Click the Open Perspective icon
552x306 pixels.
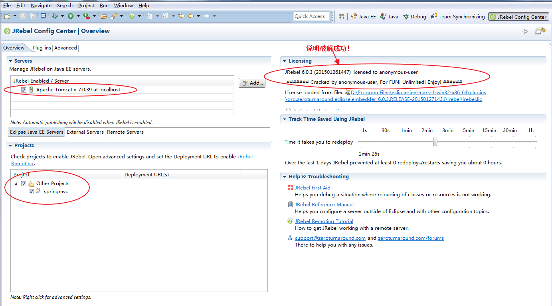[x=341, y=16]
